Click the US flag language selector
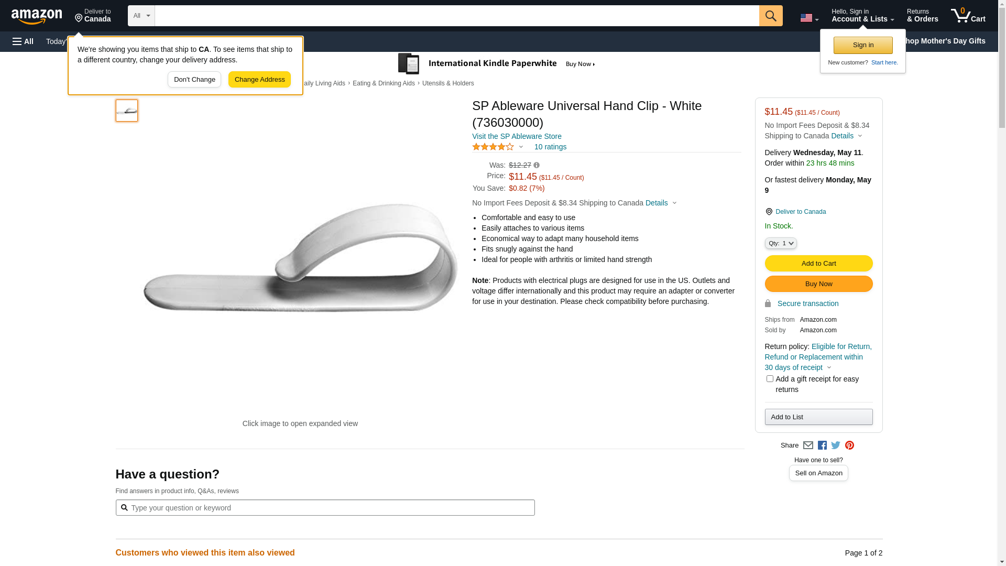1006x566 pixels. (809, 18)
